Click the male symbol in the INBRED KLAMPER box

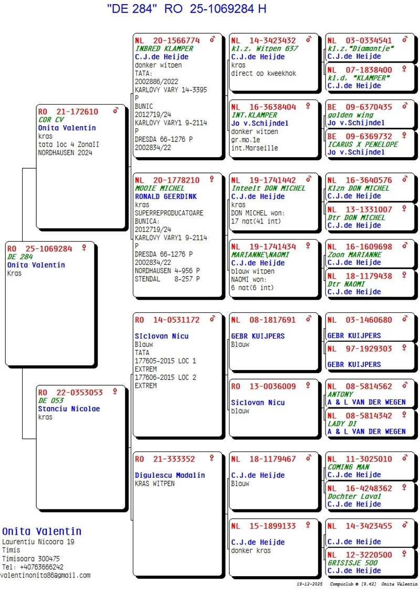(x=213, y=40)
